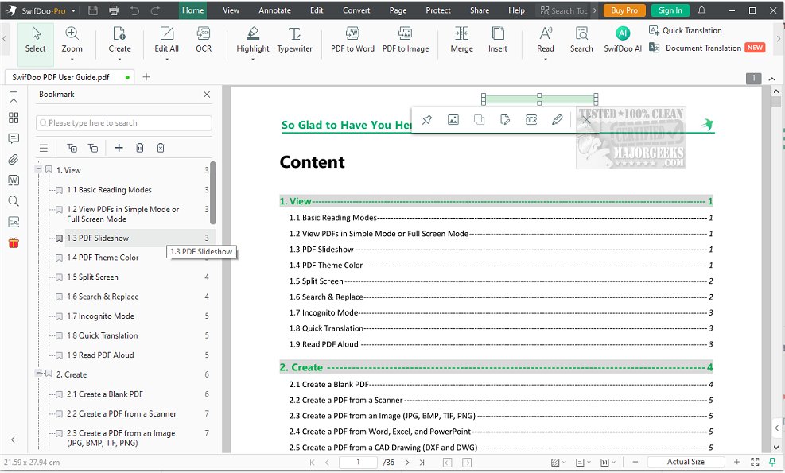785x473 pixels.
Task: Open SwifDoo AI assistant
Action: point(623,38)
